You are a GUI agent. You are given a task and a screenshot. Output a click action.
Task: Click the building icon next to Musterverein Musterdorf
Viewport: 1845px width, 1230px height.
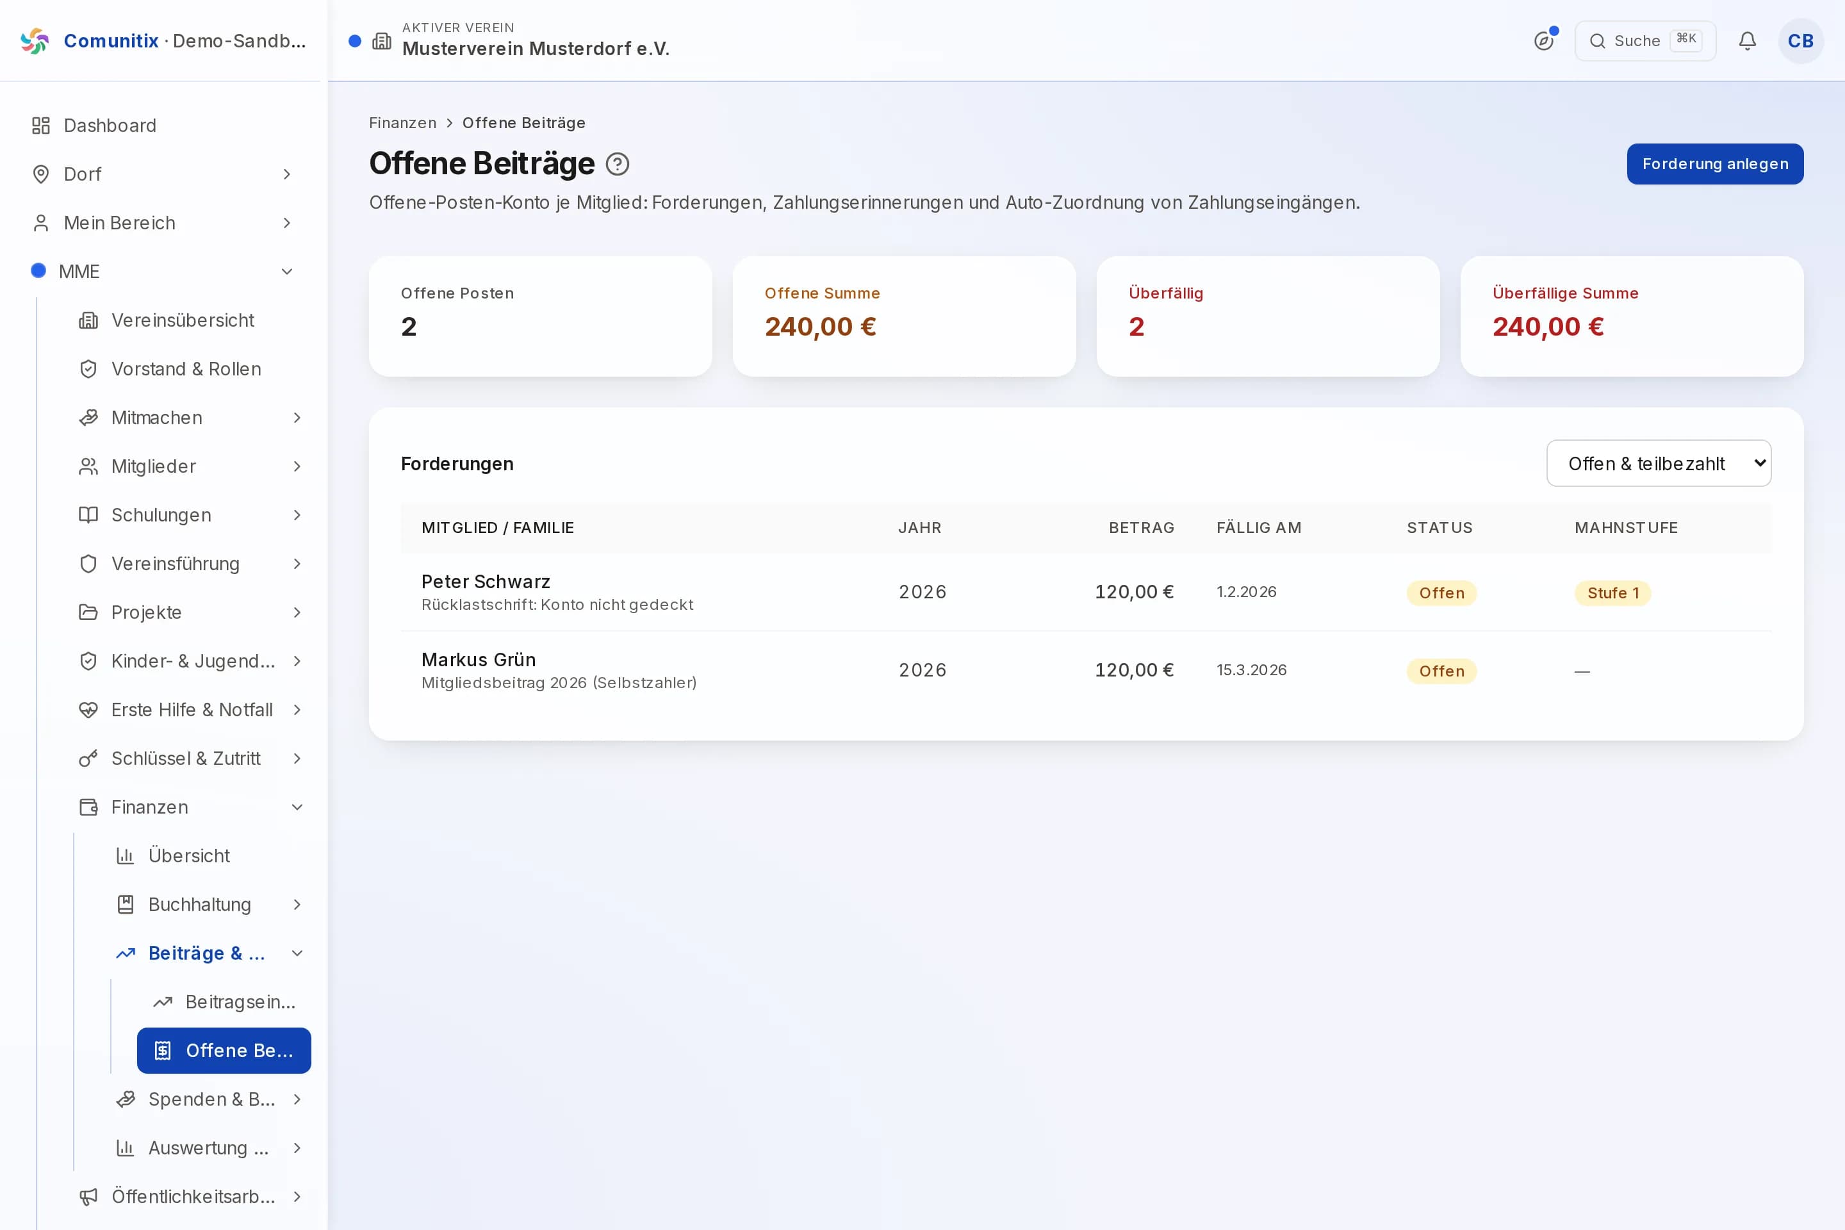(x=382, y=41)
